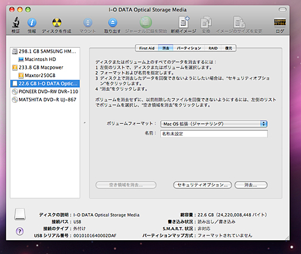Click the Erase (消去...) button

(x=251, y=185)
